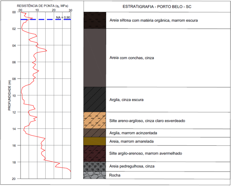
Task: Click the blue dashed water level line
Action: pos(46,19)
